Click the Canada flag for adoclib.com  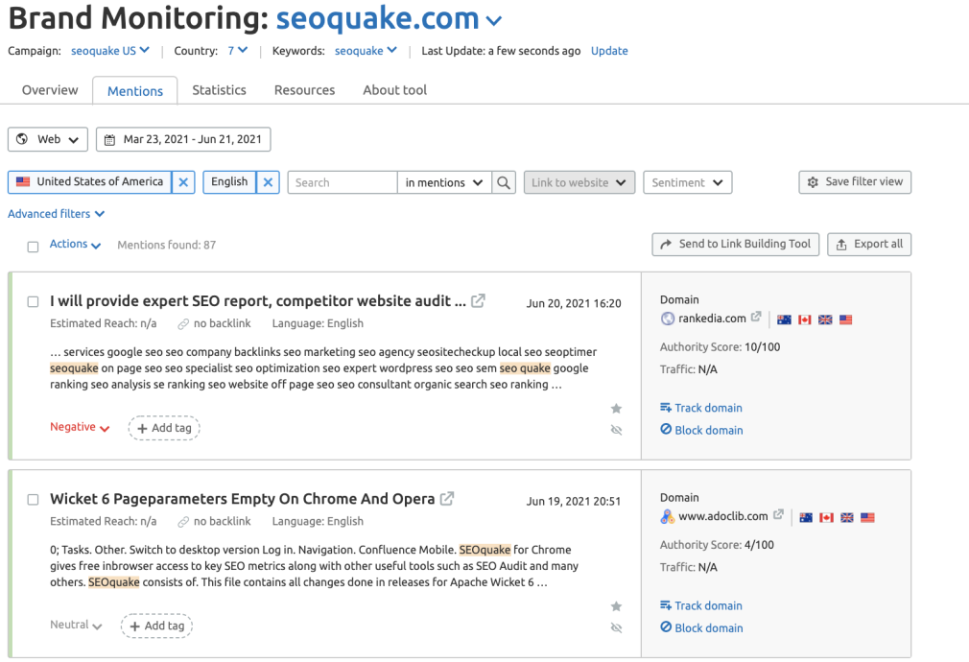(826, 517)
